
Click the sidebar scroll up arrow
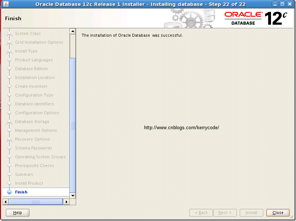[x=73, y=31]
